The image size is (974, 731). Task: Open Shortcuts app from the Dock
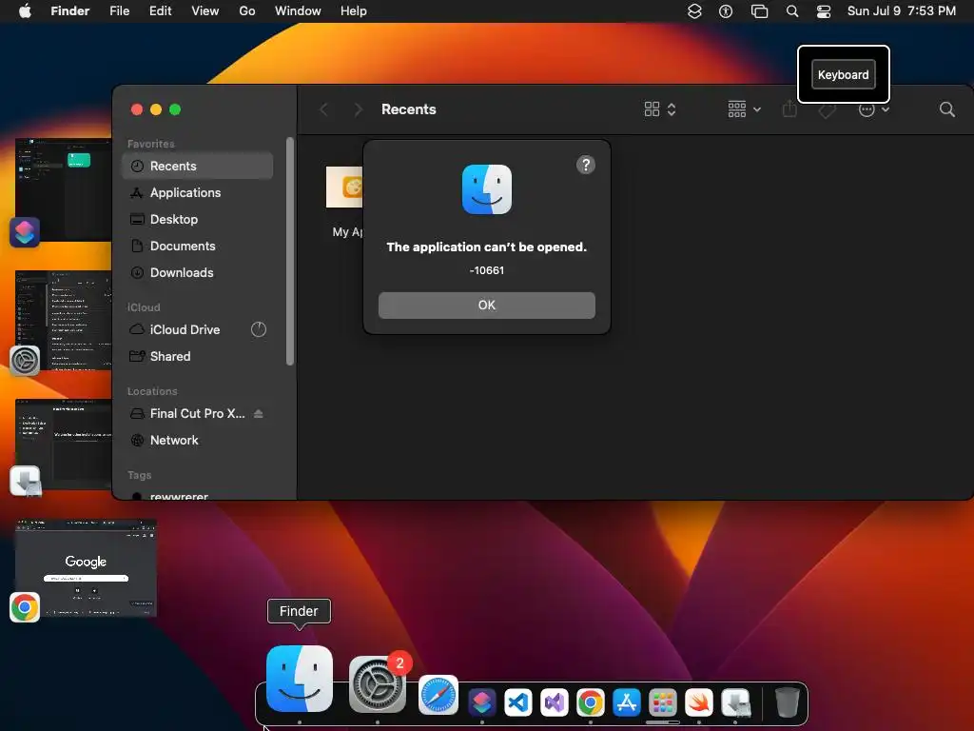point(482,702)
